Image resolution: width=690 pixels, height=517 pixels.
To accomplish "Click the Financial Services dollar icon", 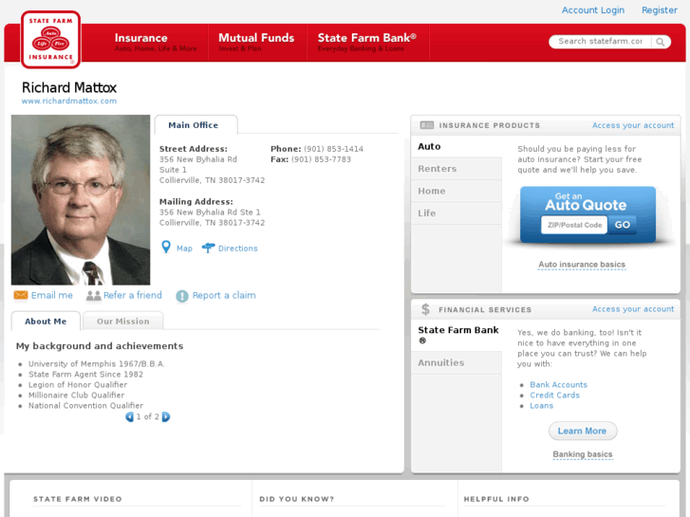I will tap(425, 309).
